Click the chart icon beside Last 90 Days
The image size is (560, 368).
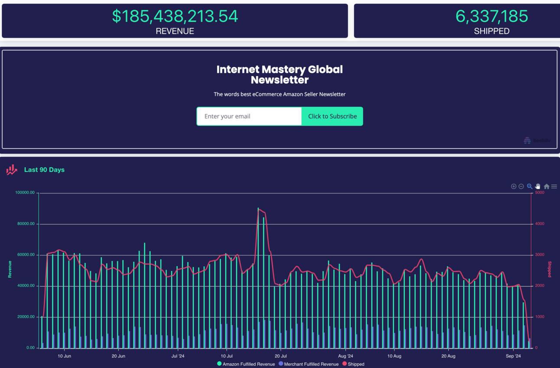(12, 170)
